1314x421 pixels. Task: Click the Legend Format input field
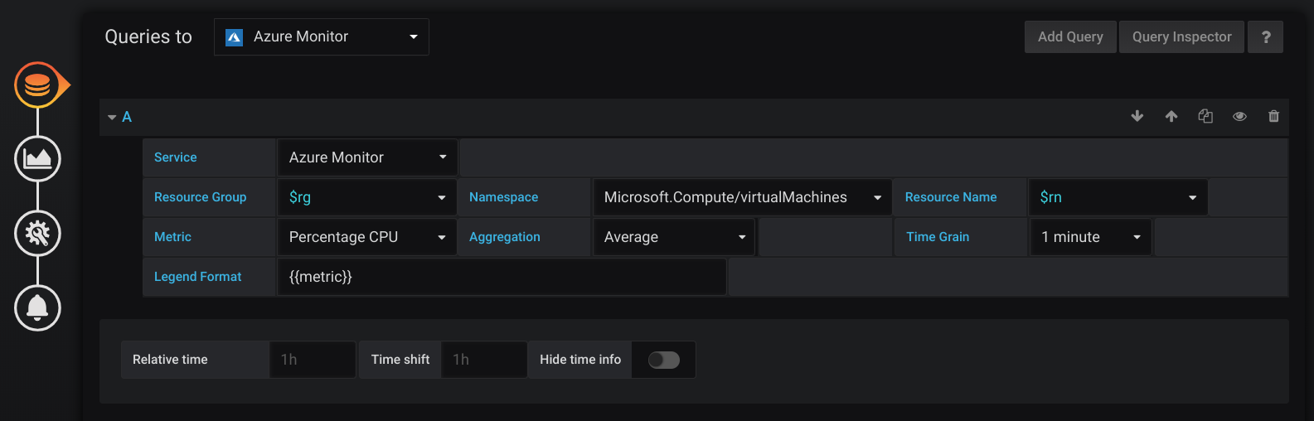[502, 277]
